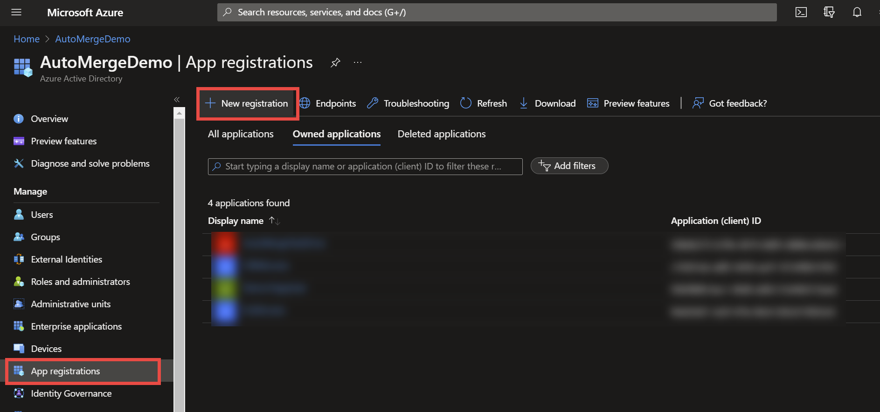This screenshot has height=412, width=880.
Task: Open the AutoMergeDemo breadcrumb link
Action: tap(93, 39)
